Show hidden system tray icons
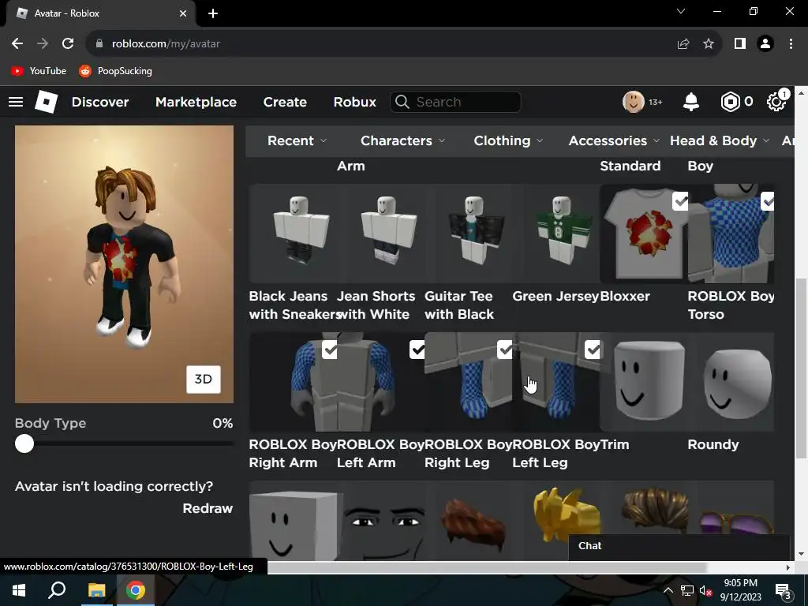 [x=668, y=590]
